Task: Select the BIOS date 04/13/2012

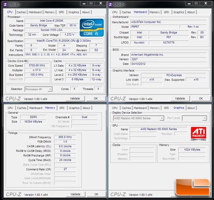Action: pyautogui.click(x=168, y=64)
